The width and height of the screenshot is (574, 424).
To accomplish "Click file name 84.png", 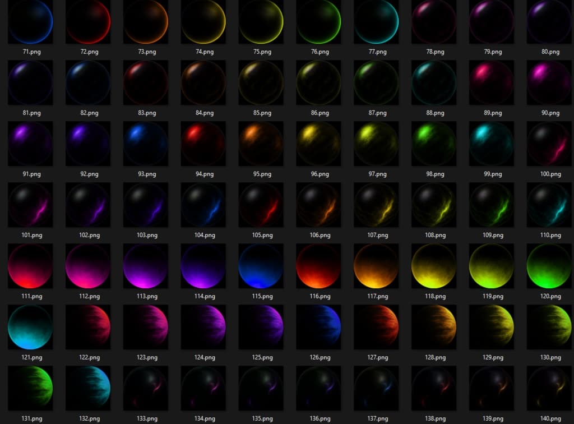I will 205,113.
